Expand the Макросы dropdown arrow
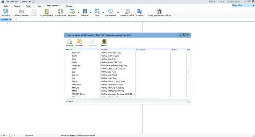Image resolution: width=255 pixels, height=137 pixels. click(x=91, y=12)
